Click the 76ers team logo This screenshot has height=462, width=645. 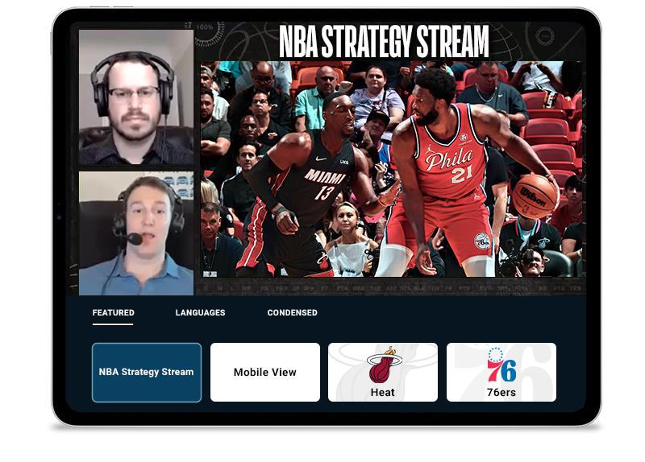point(501,365)
